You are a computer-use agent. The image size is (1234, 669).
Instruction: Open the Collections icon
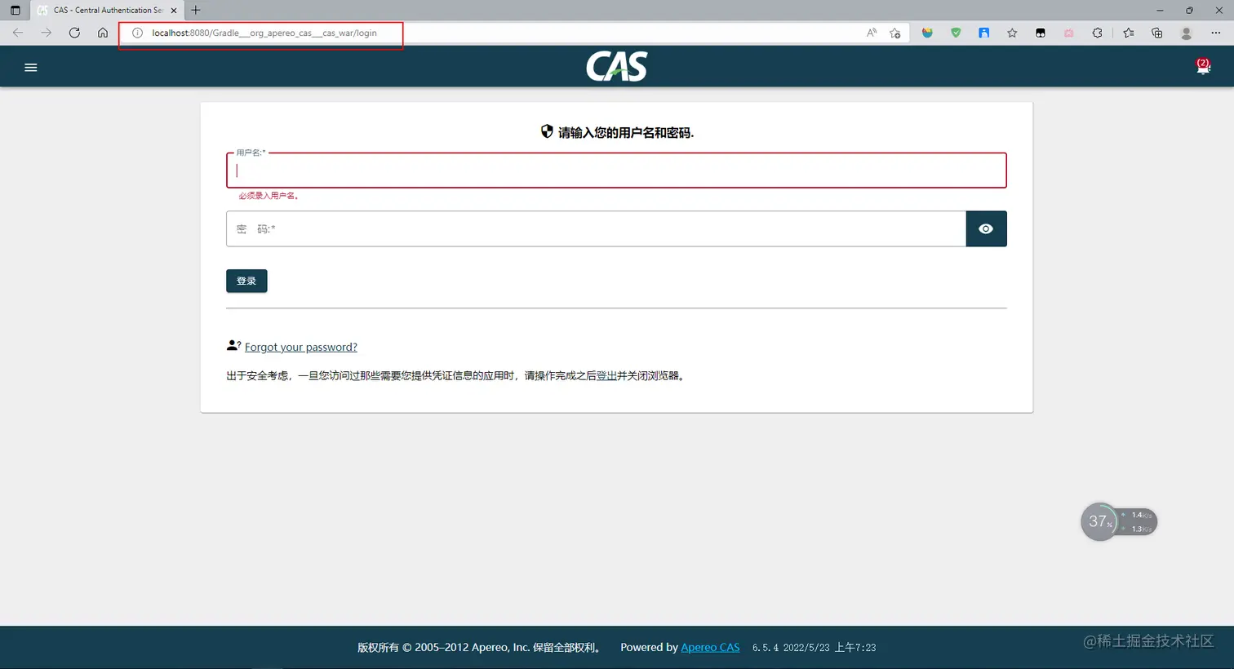(x=1157, y=33)
